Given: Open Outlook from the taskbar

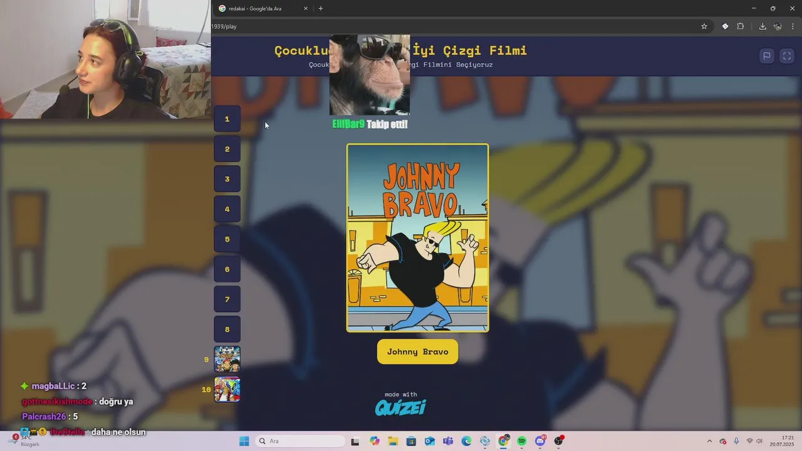Looking at the screenshot, I should pos(430,441).
